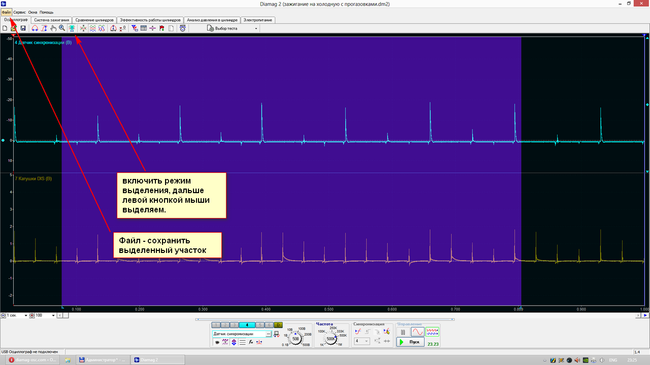
Task: Open the Эффективность работы цилиндров tab
Action: click(x=150, y=20)
